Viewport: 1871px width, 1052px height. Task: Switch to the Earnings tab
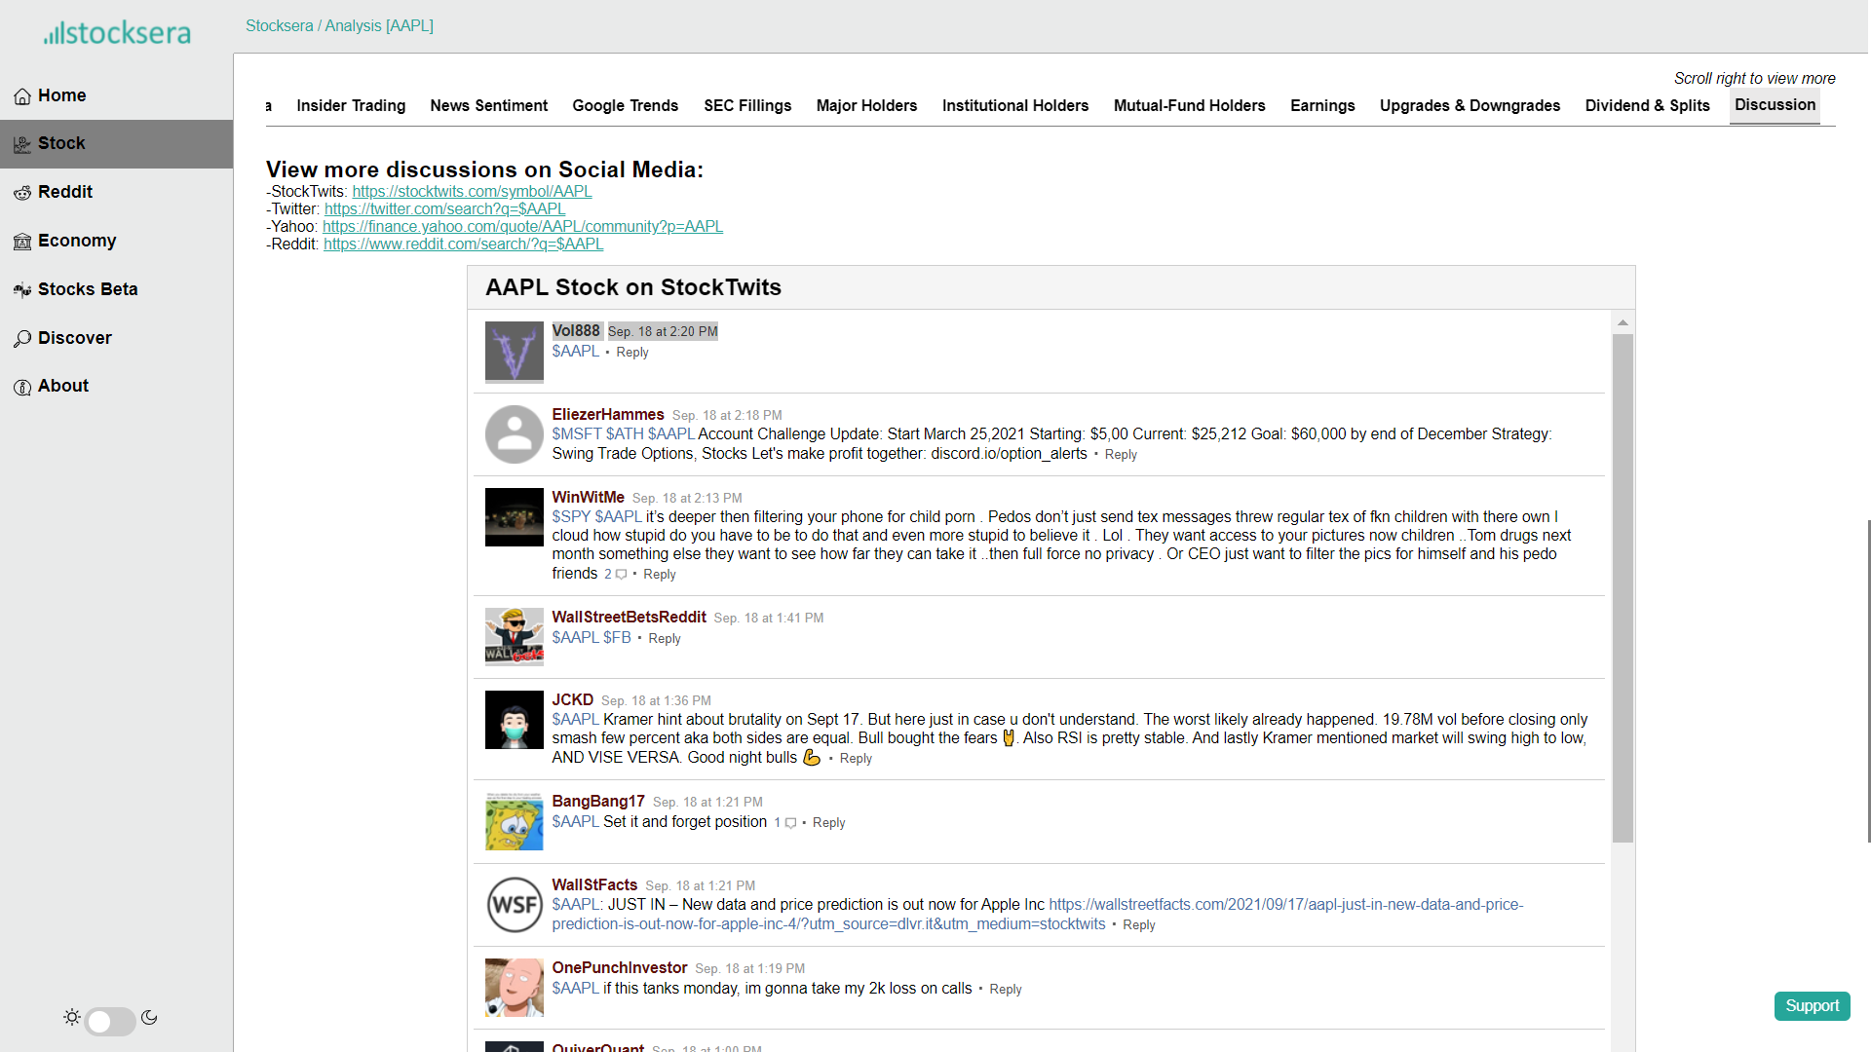point(1321,105)
